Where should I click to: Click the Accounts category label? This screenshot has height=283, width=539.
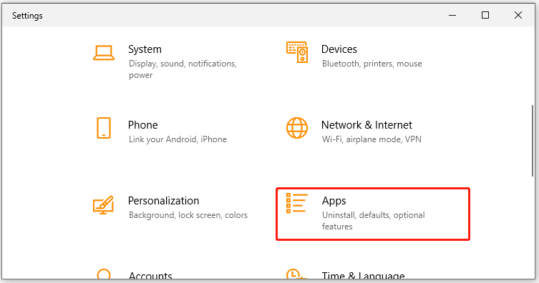[150, 275]
